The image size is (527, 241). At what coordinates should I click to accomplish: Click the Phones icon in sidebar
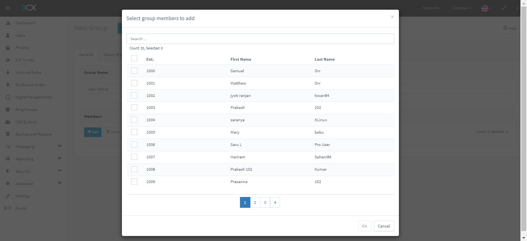pyautogui.click(x=8, y=48)
